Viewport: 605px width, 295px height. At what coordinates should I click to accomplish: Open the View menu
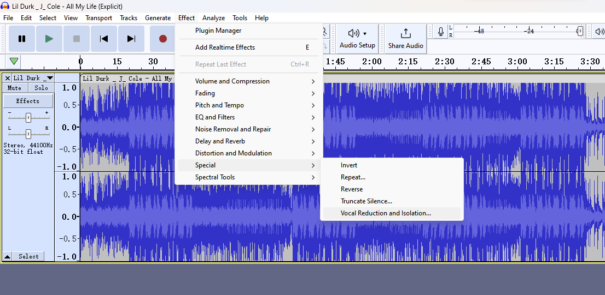[71, 18]
